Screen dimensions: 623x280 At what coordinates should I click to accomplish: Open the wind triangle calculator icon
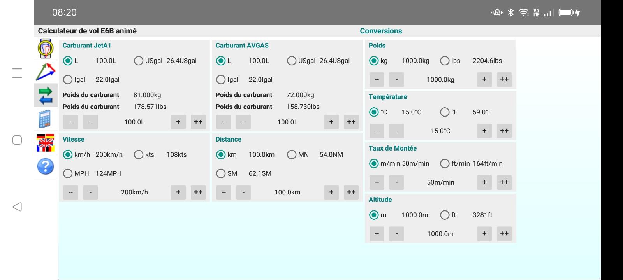46,72
